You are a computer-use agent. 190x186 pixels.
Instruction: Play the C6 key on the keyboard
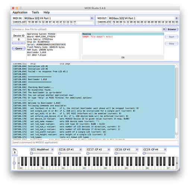[x=147, y=168]
